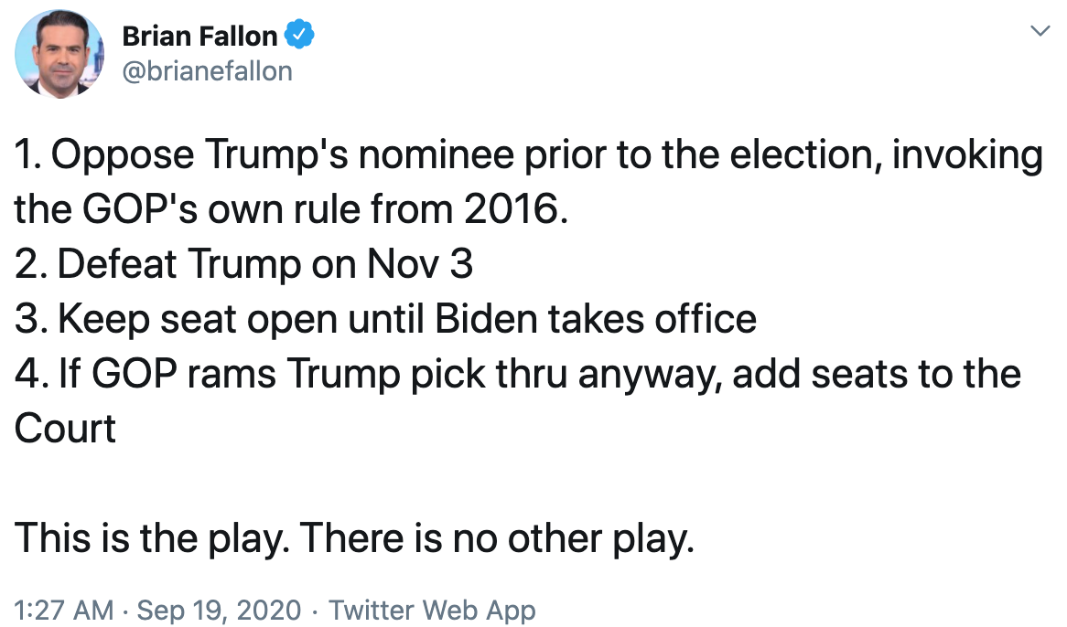
Task: Click the word "Biden" in the tweet
Action: 489,320
